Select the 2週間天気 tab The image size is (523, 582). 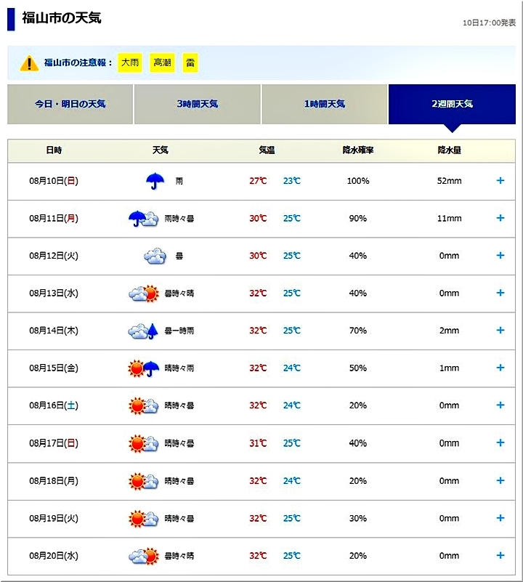[452, 104]
